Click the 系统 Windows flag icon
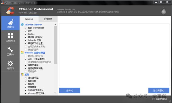Screen dimensions: 172x103 22,74
